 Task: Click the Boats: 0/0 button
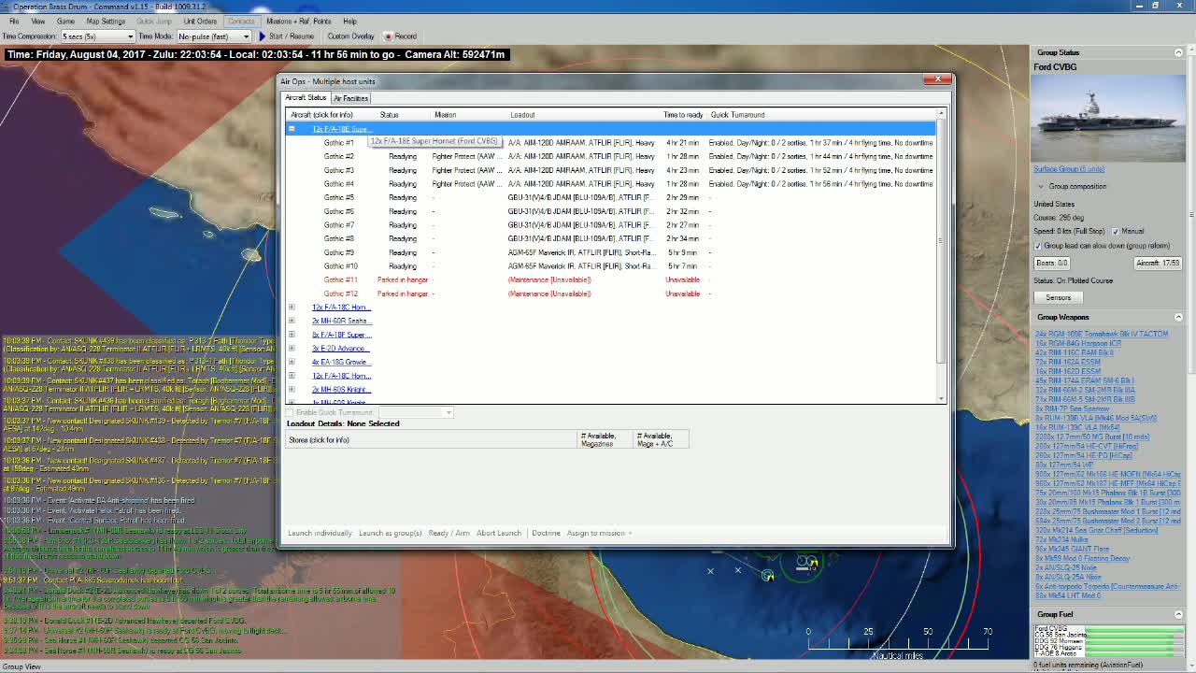click(x=1051, y=263)
